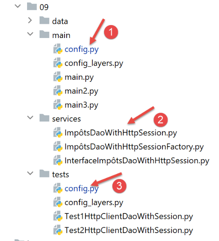Click the Python icon of Test1HttpClientDaoWithSession.py
The height and width of the screenshot is (241, 219).
[x=58, y=216]
